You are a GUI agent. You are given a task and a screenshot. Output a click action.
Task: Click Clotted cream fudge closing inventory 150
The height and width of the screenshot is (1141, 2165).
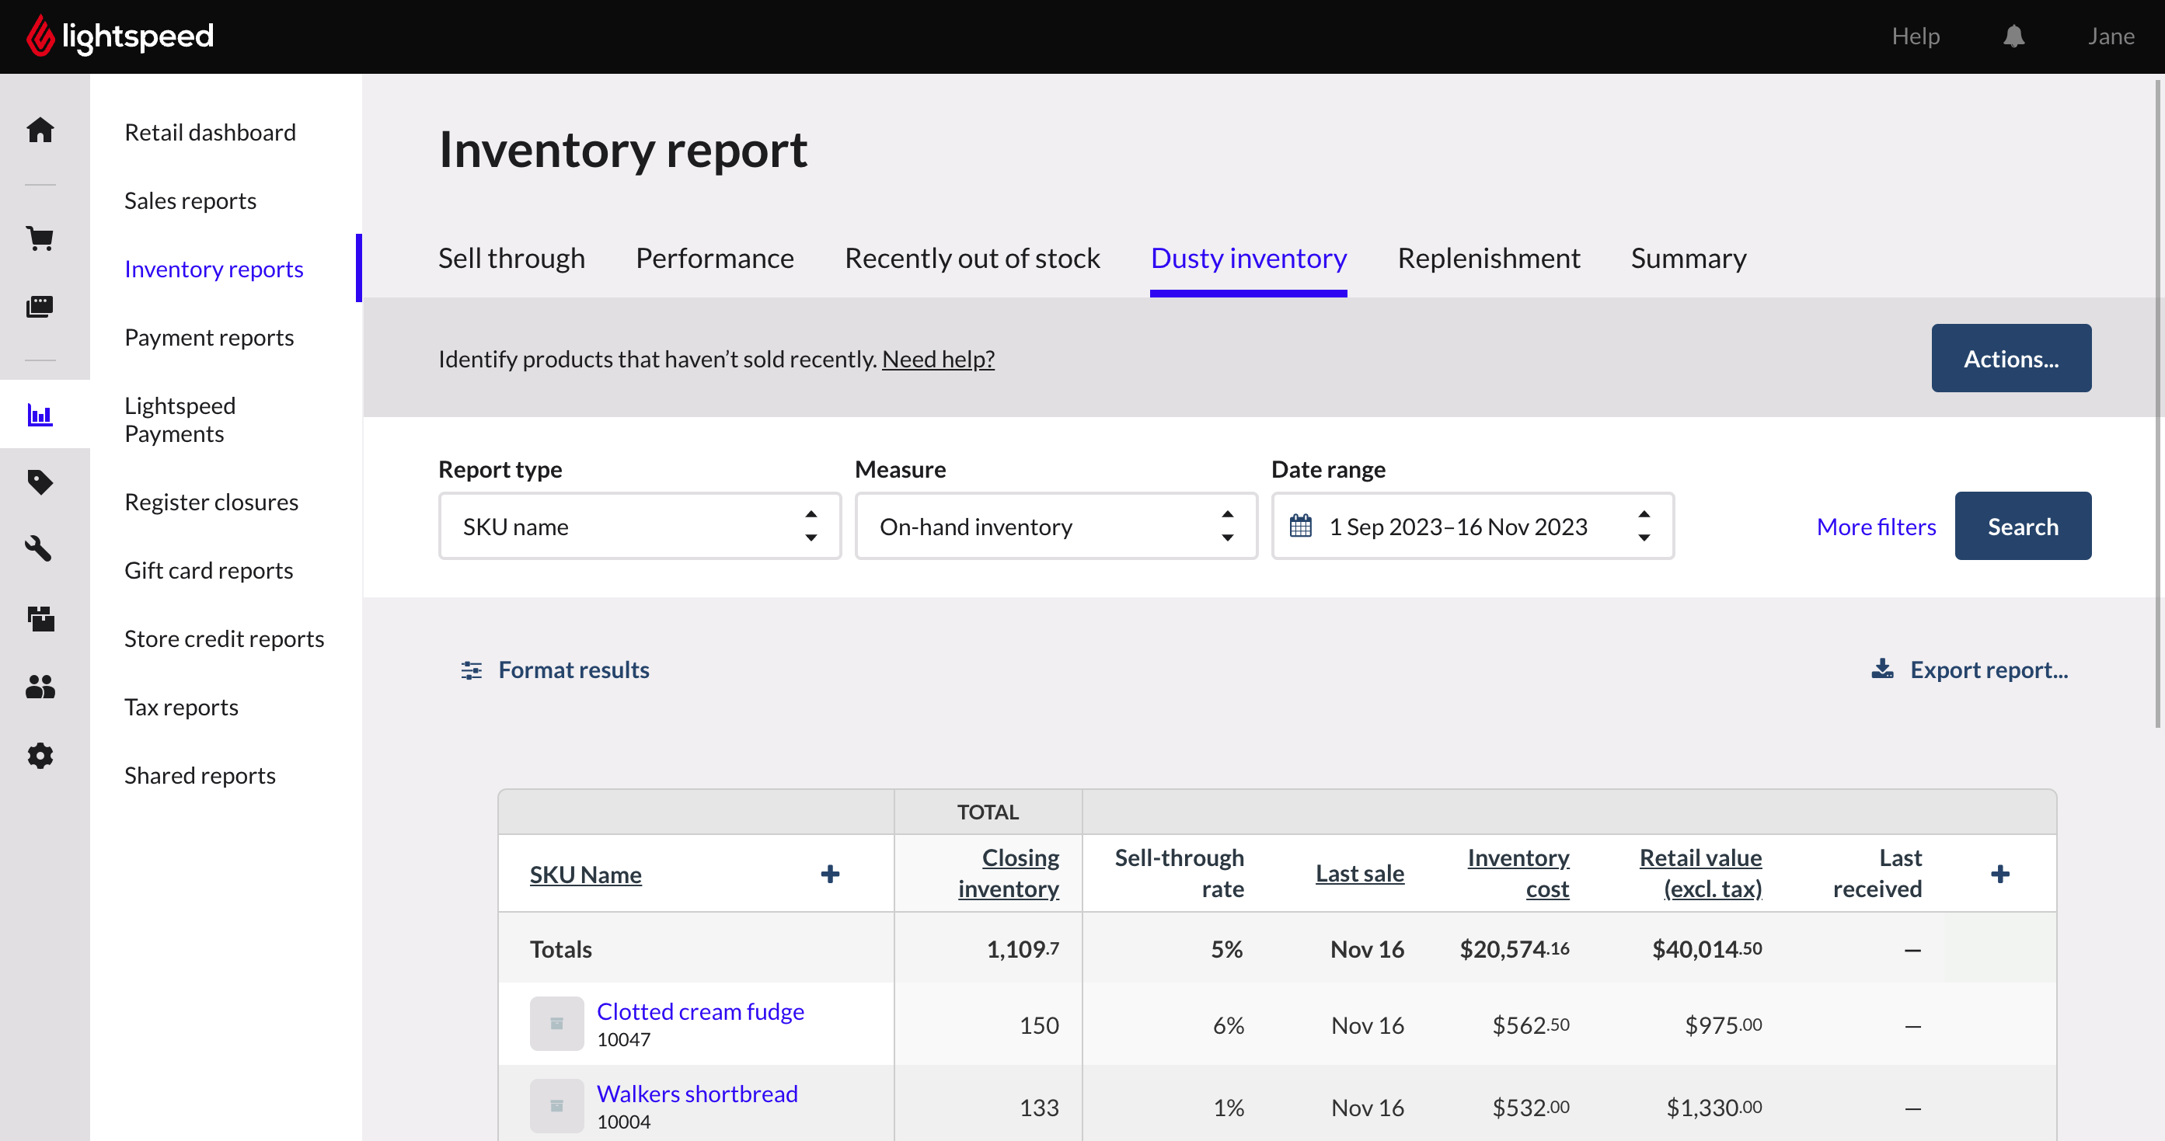[1039, 1025]
